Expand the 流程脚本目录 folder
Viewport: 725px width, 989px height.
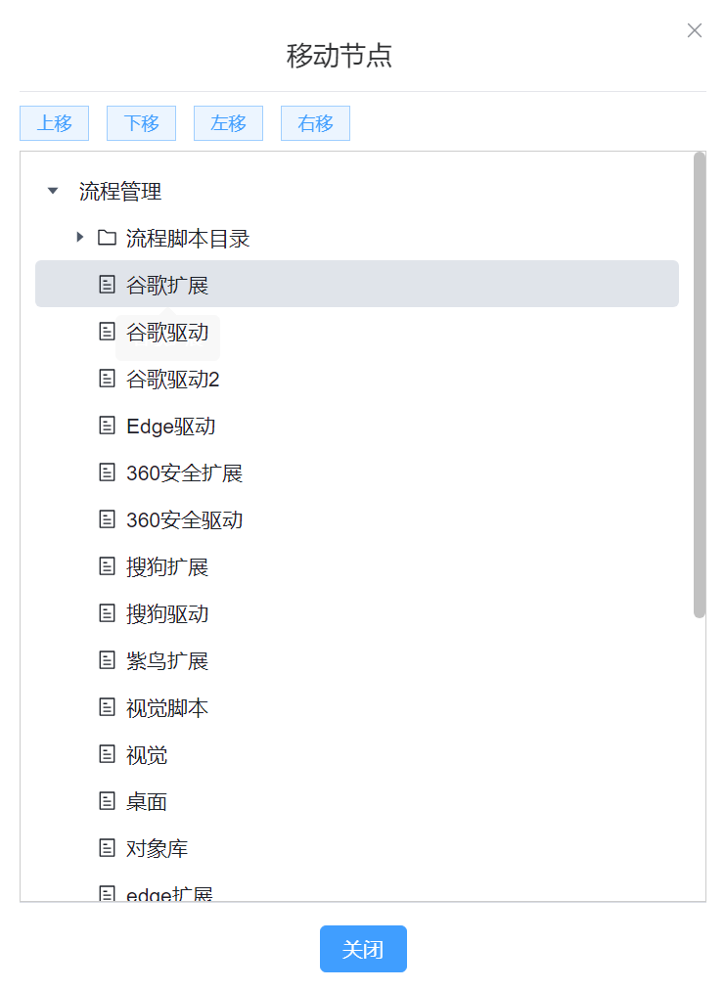tap(80, 238)
